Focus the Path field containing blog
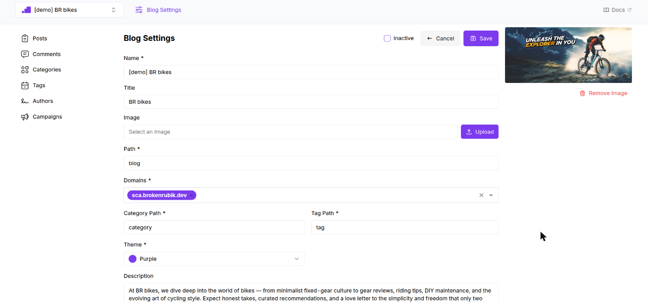Viewport: 648px width, 302px height. 311,163
